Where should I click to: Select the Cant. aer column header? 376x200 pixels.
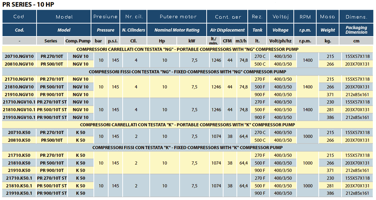click(x=228, y=16)
